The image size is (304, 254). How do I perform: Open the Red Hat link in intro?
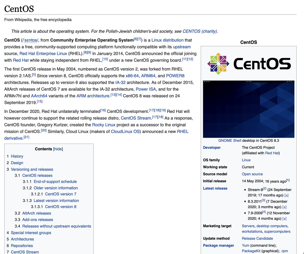click(21, 60)
